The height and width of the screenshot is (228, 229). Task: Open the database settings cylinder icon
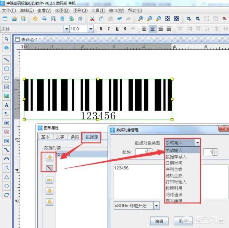click(x=62, y=19)
